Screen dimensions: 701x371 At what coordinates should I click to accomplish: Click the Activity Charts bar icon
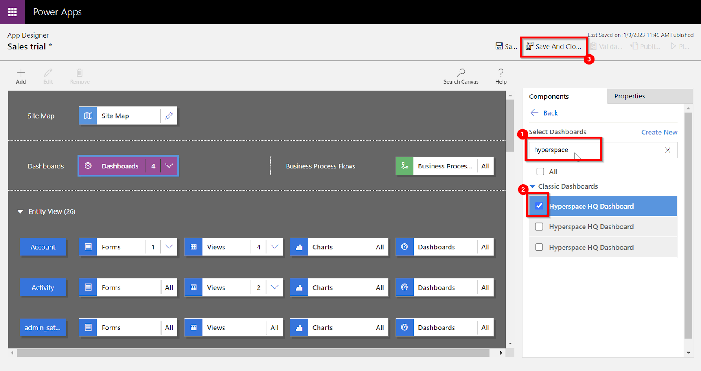click(299, 287)
